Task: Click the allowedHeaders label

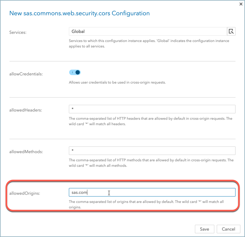Action: coord(26,110)
